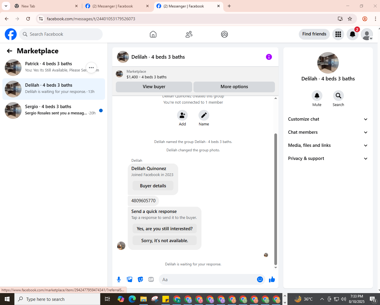Reload the page

(28, 19)
